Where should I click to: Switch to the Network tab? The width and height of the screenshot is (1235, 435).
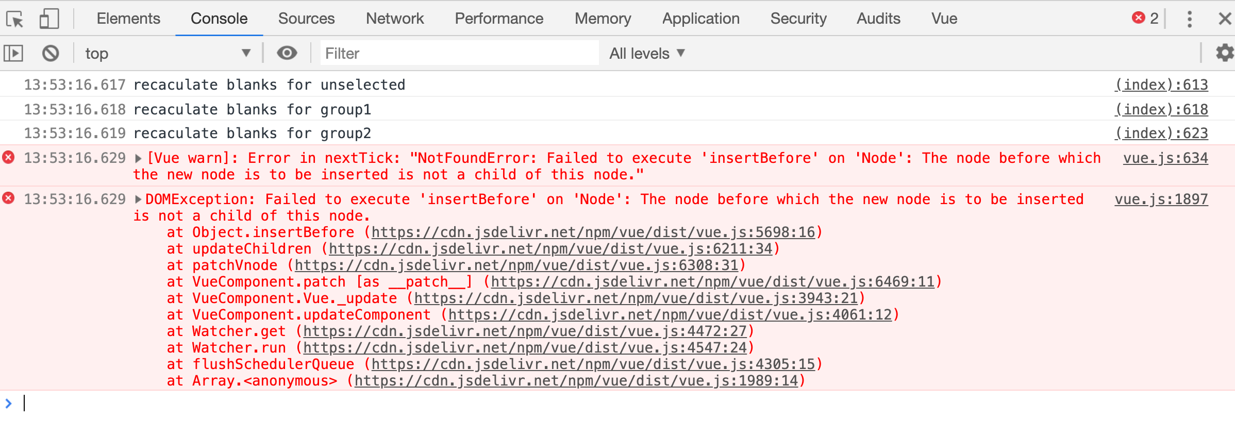(394, 19)
